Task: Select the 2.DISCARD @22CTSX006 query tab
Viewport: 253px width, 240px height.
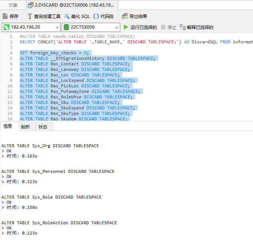Action: pyautogui.click(x=72, y=5)
